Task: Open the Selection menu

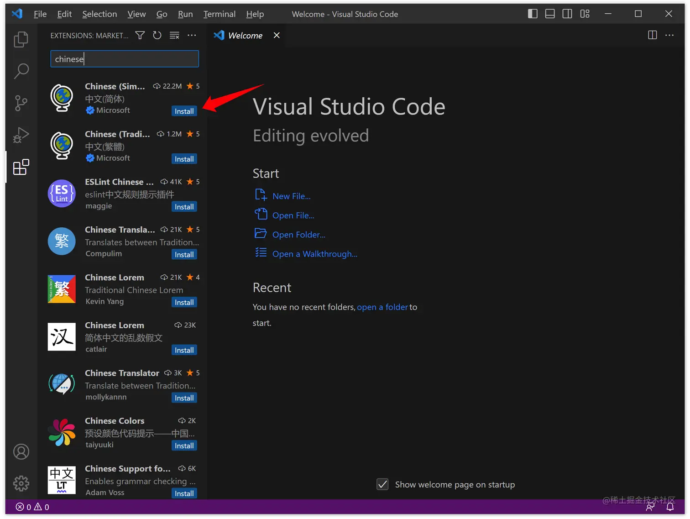Action: pos(99,14)
